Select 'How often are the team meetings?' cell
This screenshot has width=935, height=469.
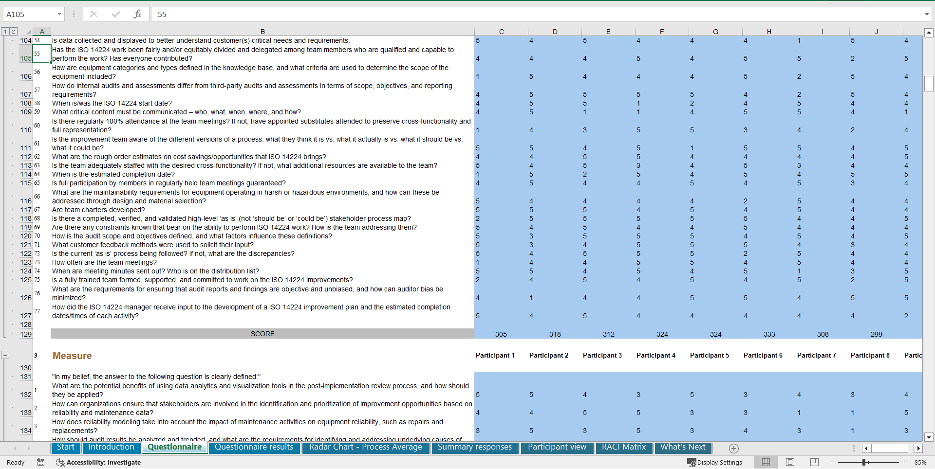262,262
